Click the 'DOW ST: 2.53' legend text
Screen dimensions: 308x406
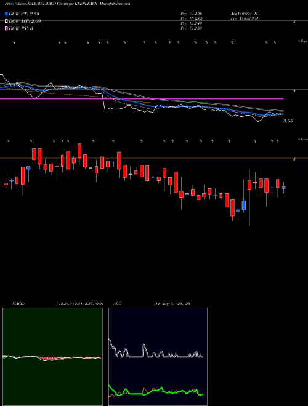point(24,14)
